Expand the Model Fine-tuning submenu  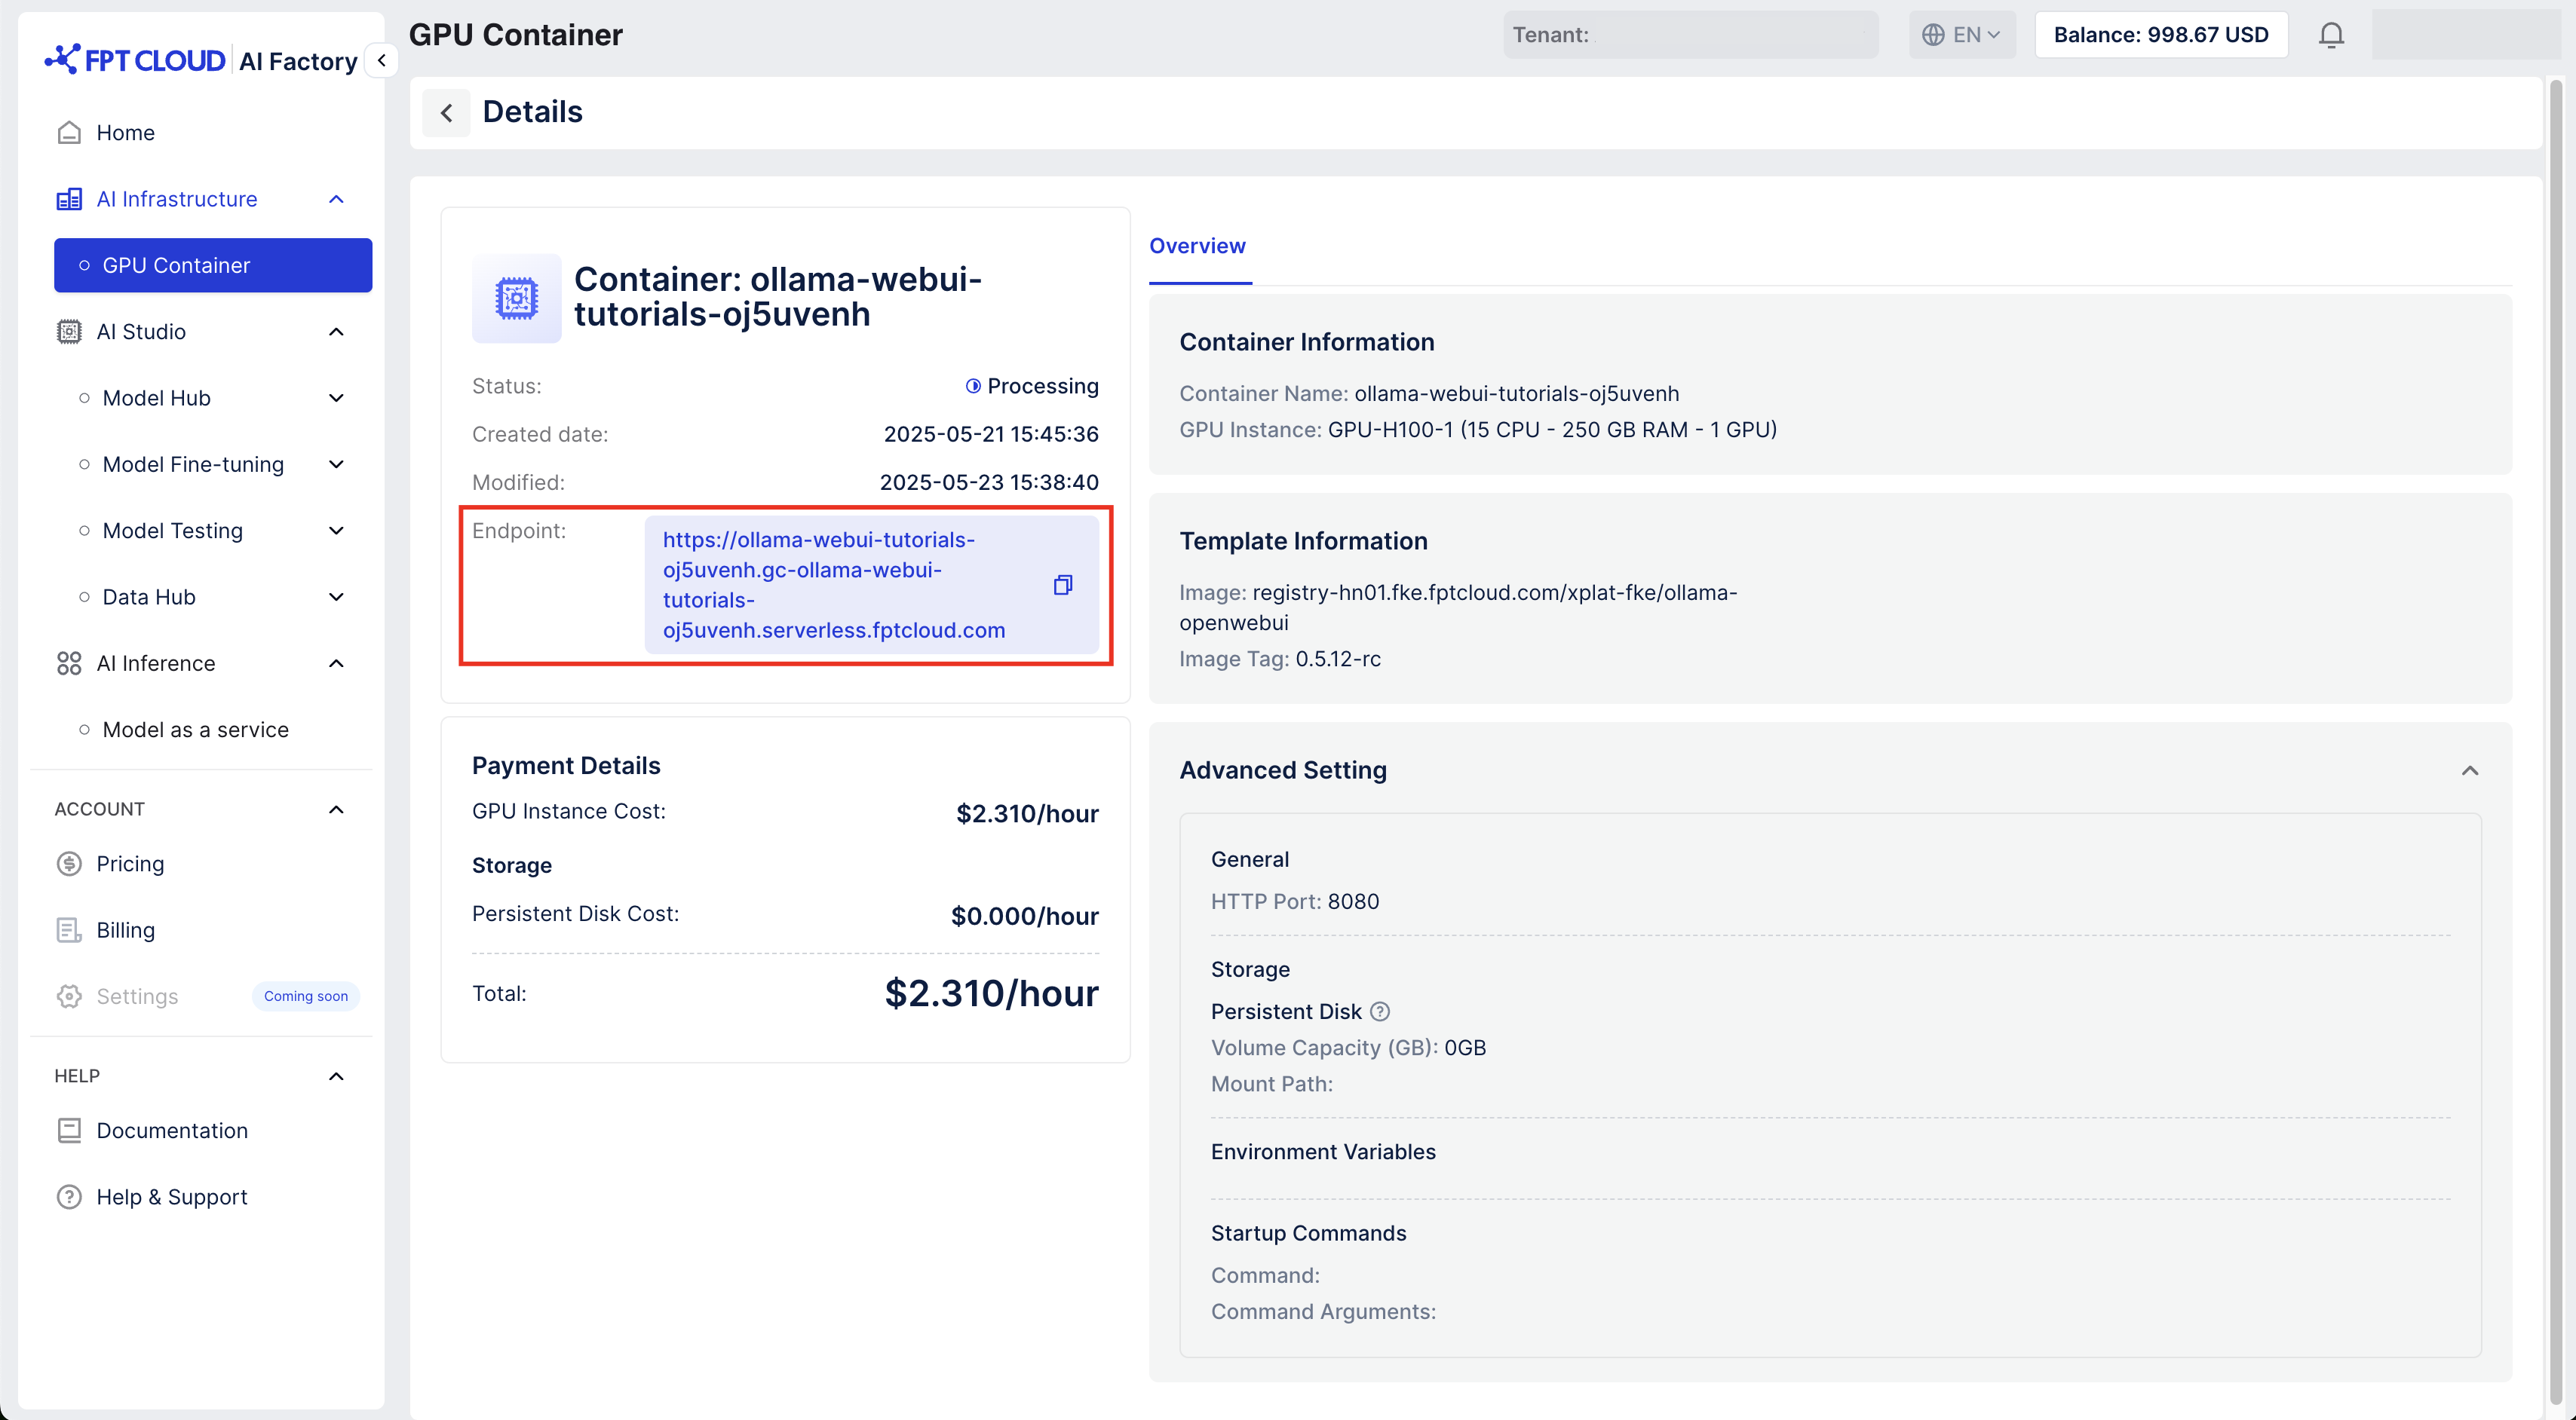coord(337,465)
